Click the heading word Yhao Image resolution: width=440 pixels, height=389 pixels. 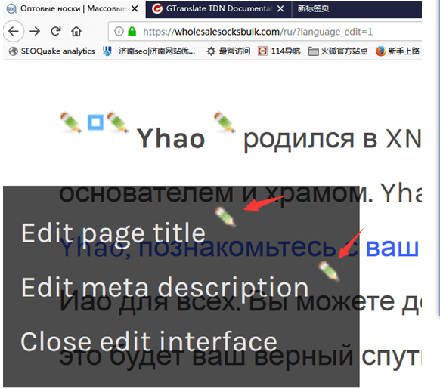[171, 138]
